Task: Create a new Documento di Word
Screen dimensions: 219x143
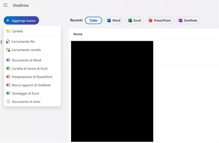Action: (32, 60)
